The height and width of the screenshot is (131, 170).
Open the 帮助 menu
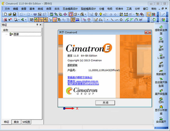(154, 9)
